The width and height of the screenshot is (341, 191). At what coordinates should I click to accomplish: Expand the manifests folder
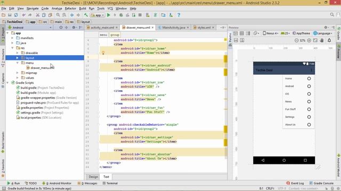click(x=12, y=38)
